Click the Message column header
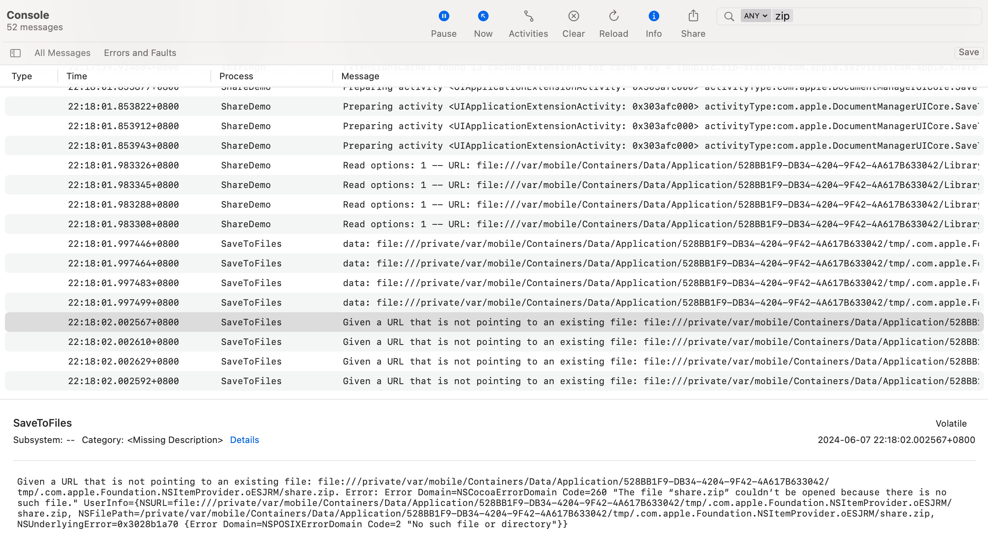The image size is (988, 537). click(x=360, y=76)
